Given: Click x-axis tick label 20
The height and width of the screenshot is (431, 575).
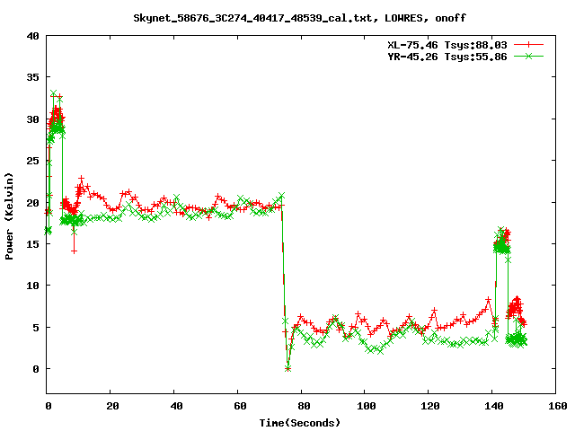Looking at the screenshot, I should 112,406.
